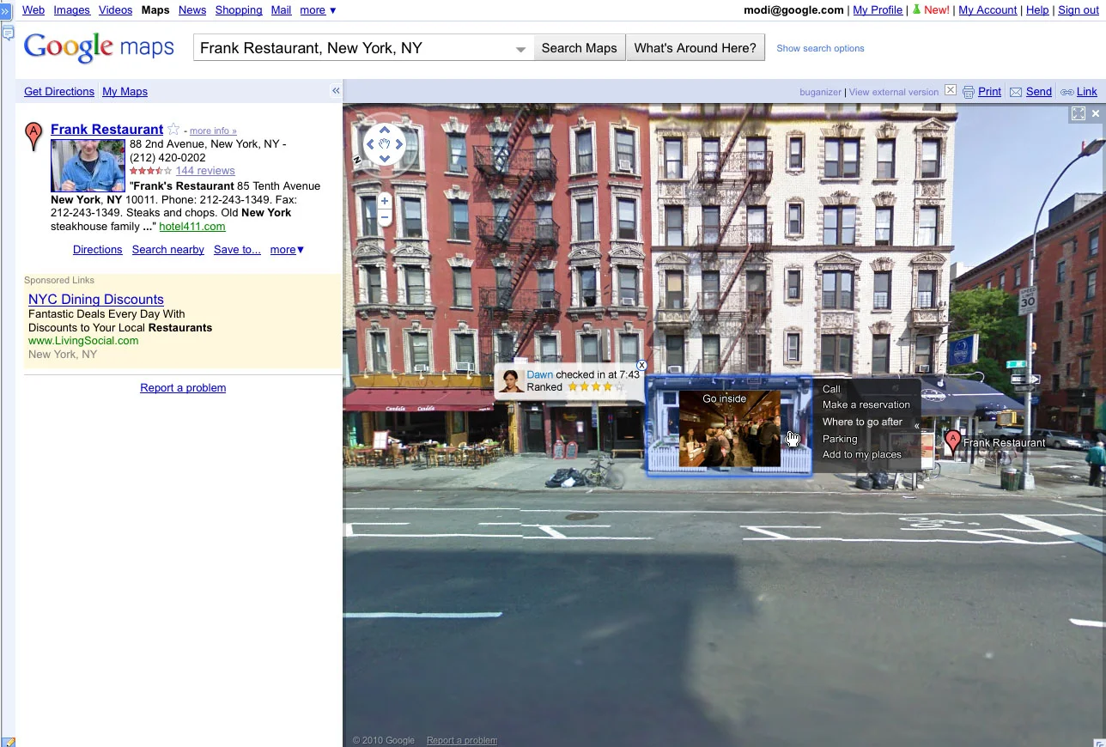Viewport: 1106px width, 747px height.
Task: Collapse the restaurant action menu chevron
Action: click(x=917, y=426)
